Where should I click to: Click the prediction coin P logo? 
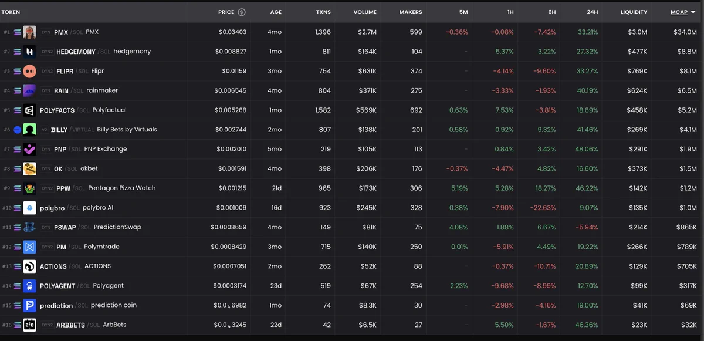pyautogui.click(x=29, y=305)
